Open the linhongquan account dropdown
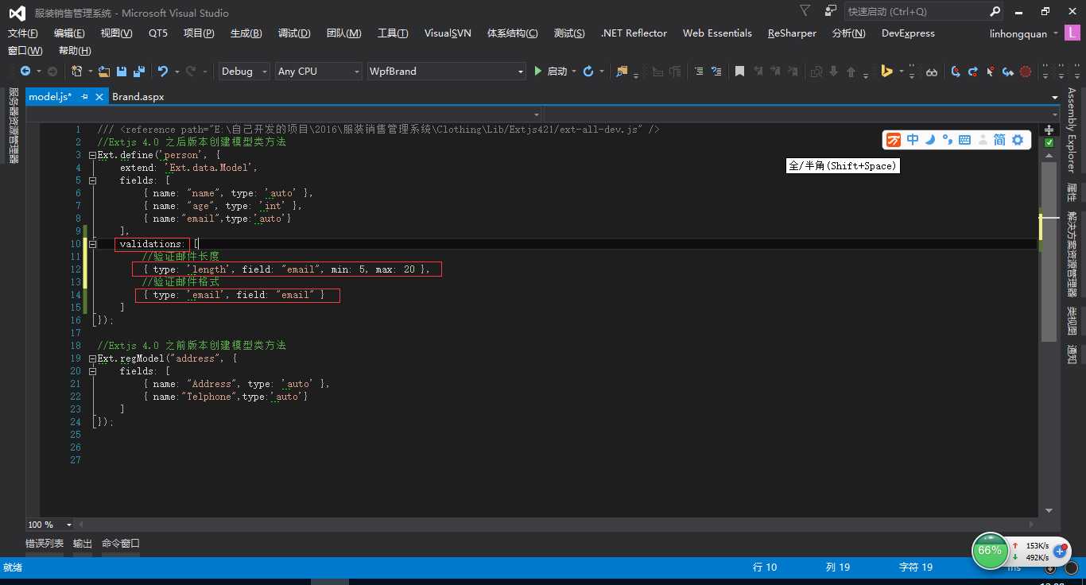The image size is (1086, 585). (x=1024, y=33)
